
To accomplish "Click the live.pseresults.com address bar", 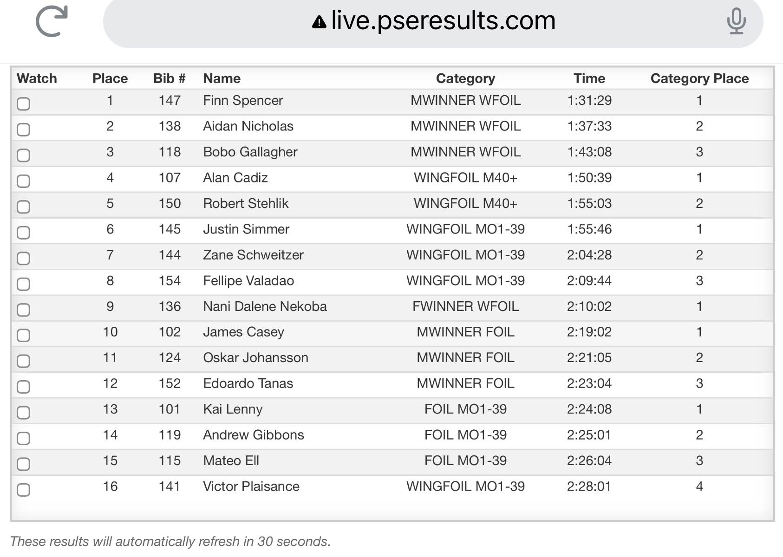I will coord(443,21).
